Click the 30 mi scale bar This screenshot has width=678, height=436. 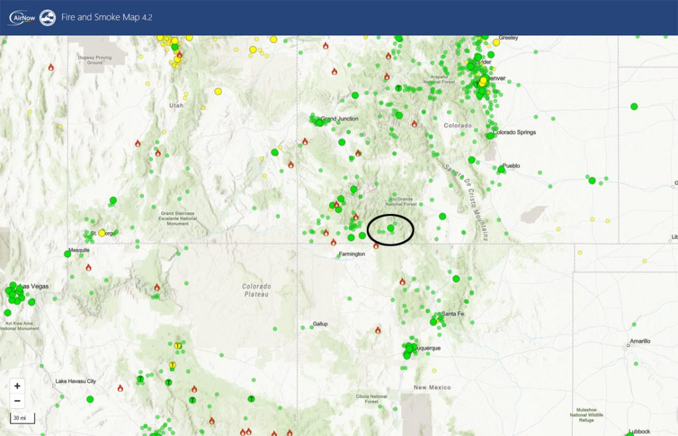click(22, 418)
